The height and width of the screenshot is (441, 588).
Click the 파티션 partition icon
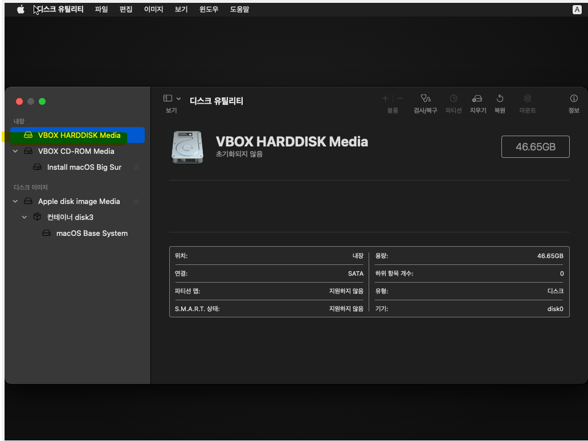click(x=454, y=99)
